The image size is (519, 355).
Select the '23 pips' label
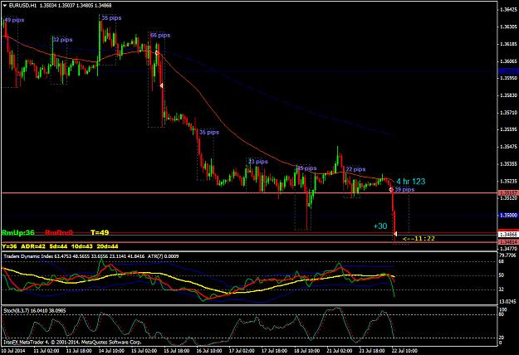(x=258, y=161)
